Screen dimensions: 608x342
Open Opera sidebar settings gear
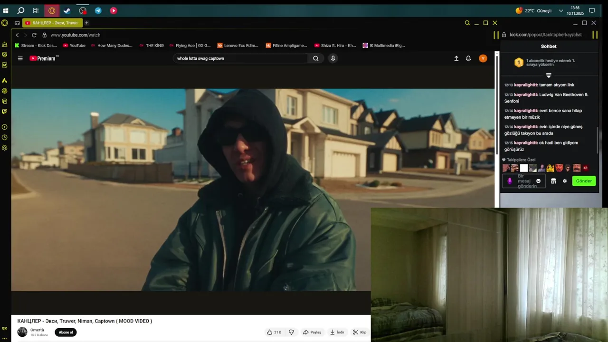[x=4, y=148]
